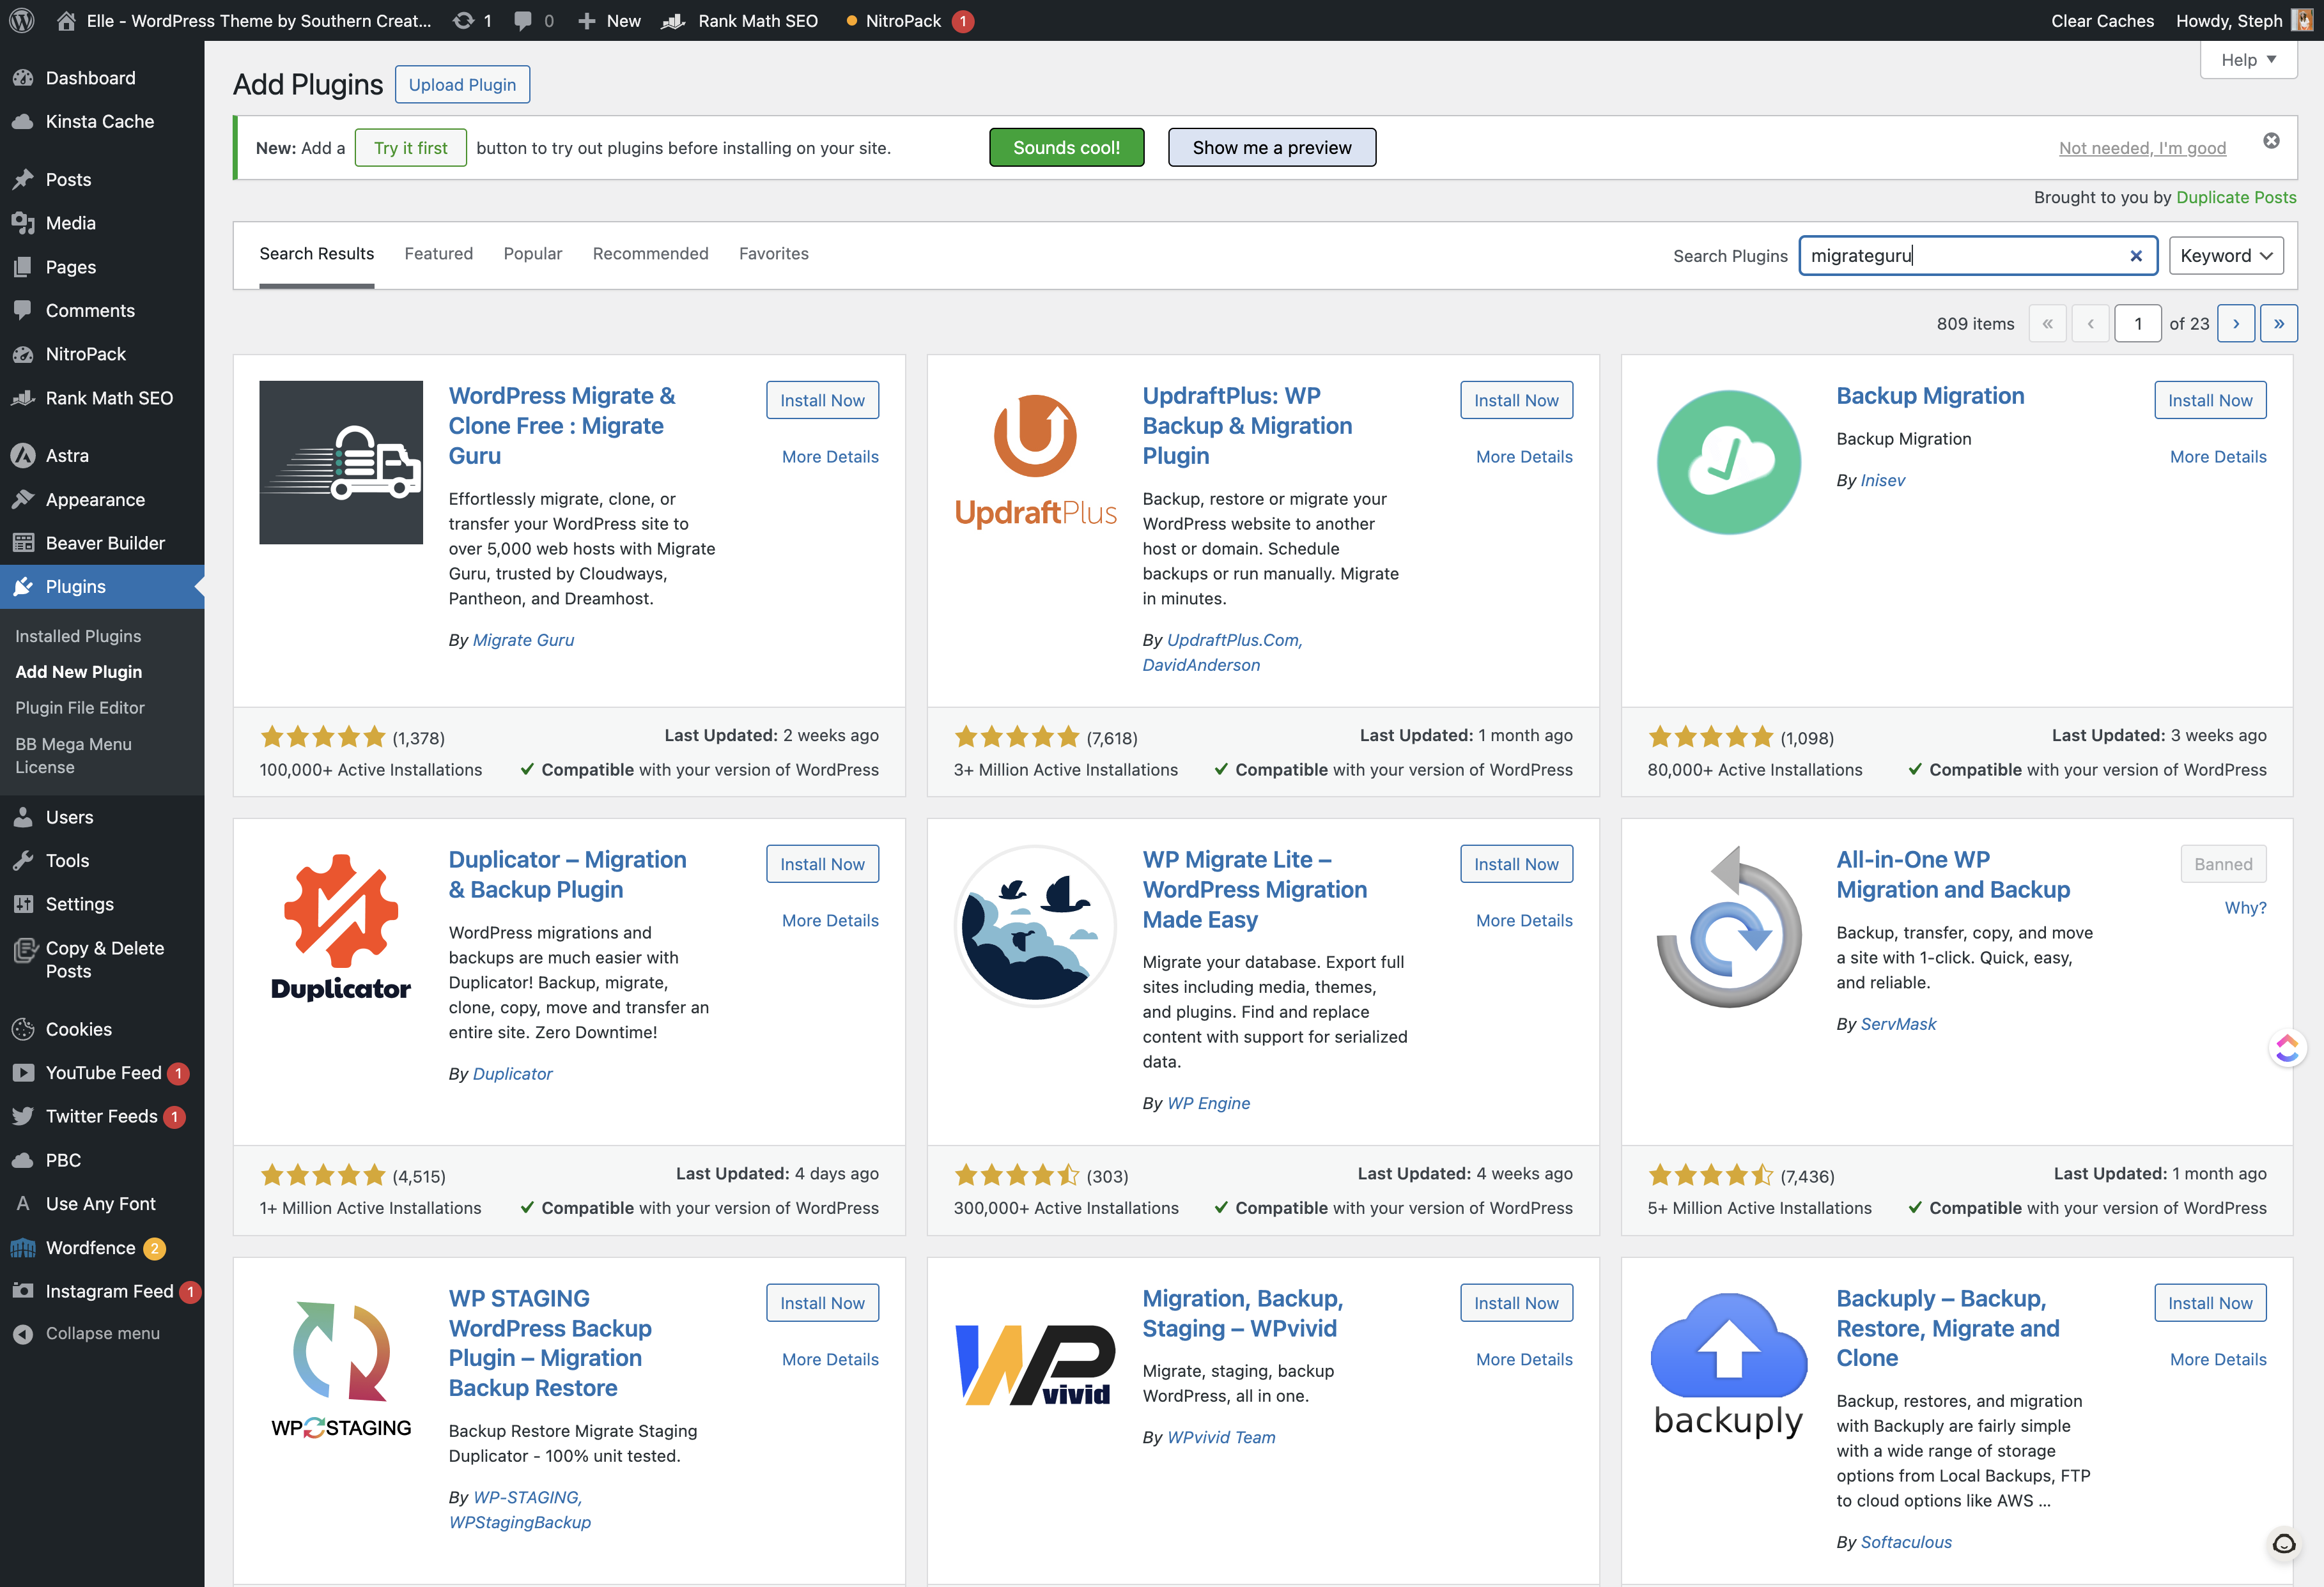Click the Backuply cloud upload icon
Viewport: 2324px width, 1587px height.
tap(1729, 1365)
